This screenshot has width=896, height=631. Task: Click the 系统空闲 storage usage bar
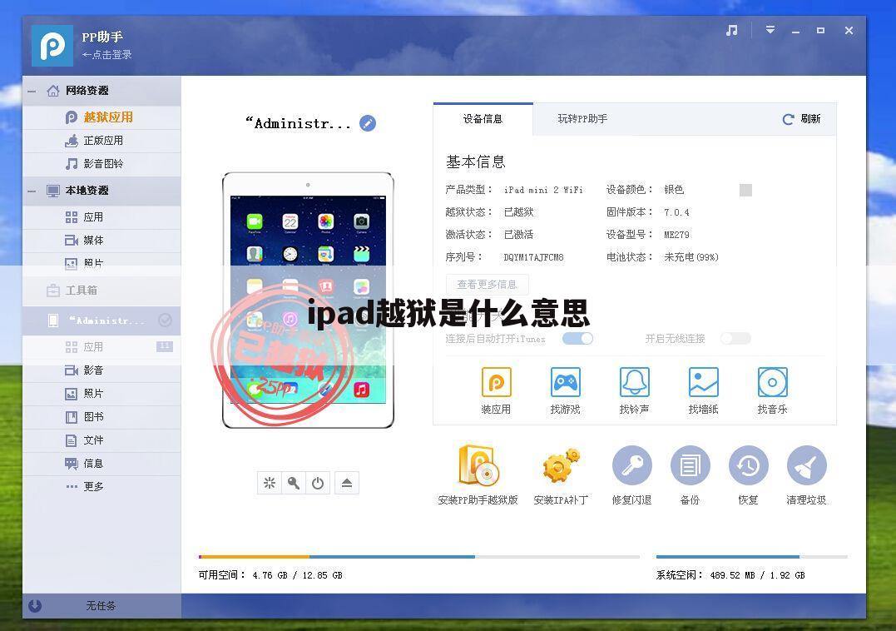pos(751,556)
